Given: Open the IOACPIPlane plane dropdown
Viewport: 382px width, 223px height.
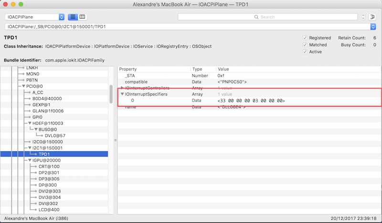Looking at the screenshot, I should click(x=35, y=17).
